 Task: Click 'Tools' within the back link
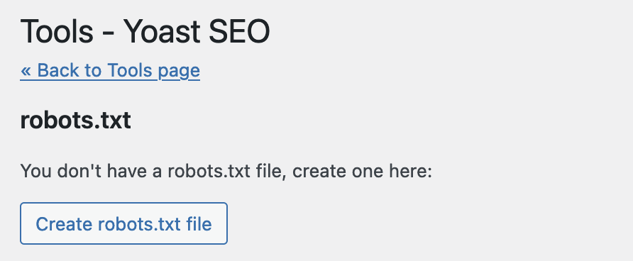pos(130,71)
